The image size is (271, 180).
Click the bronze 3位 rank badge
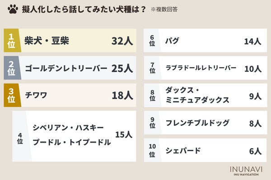(x=12, y=95)
